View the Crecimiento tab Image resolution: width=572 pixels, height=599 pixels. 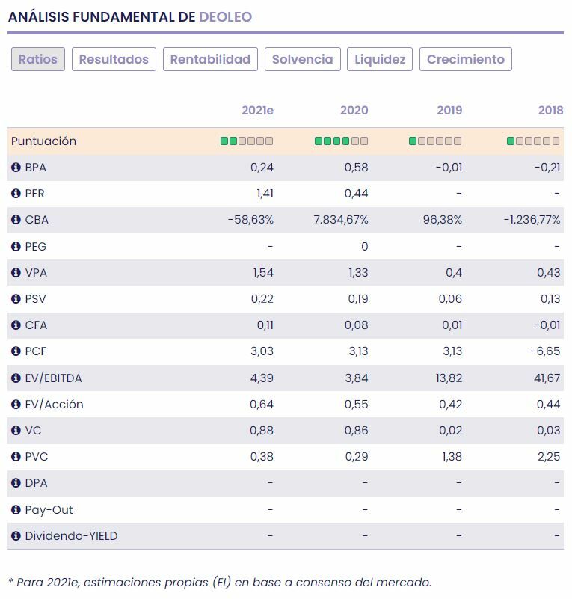click(465, 59)
